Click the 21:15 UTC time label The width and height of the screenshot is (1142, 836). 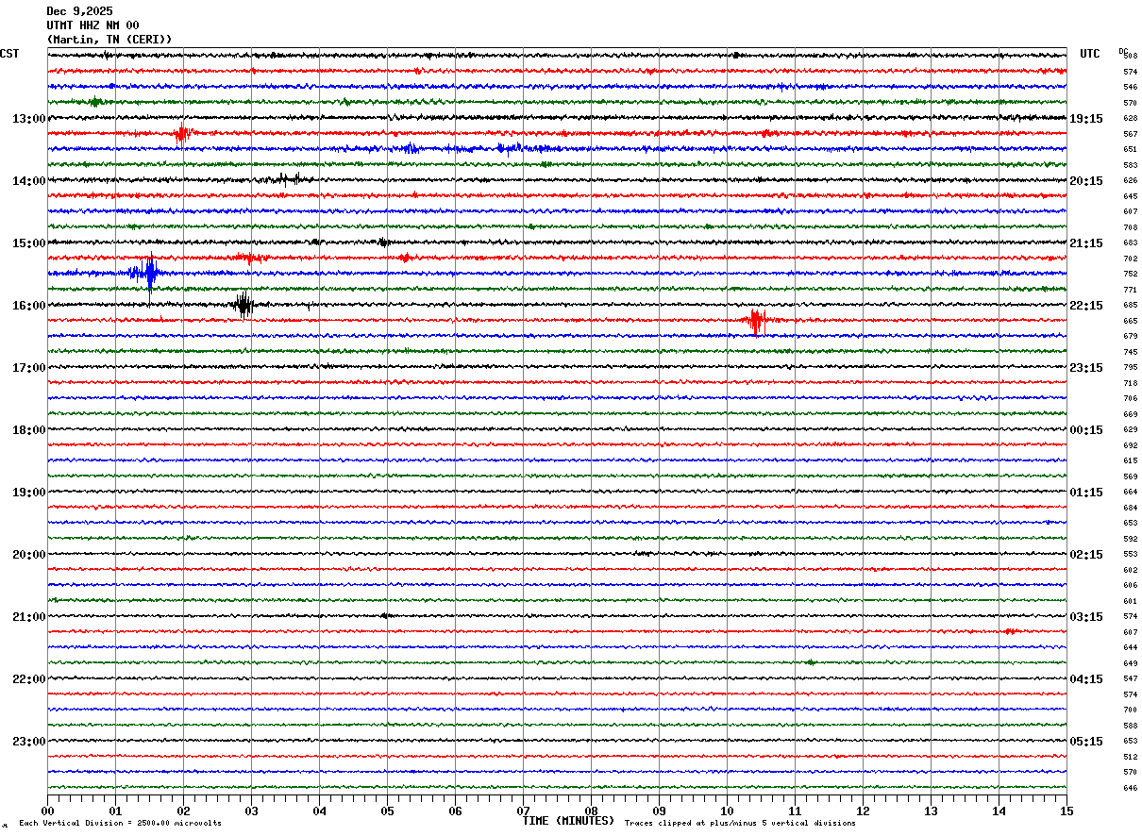(1086, 243)
